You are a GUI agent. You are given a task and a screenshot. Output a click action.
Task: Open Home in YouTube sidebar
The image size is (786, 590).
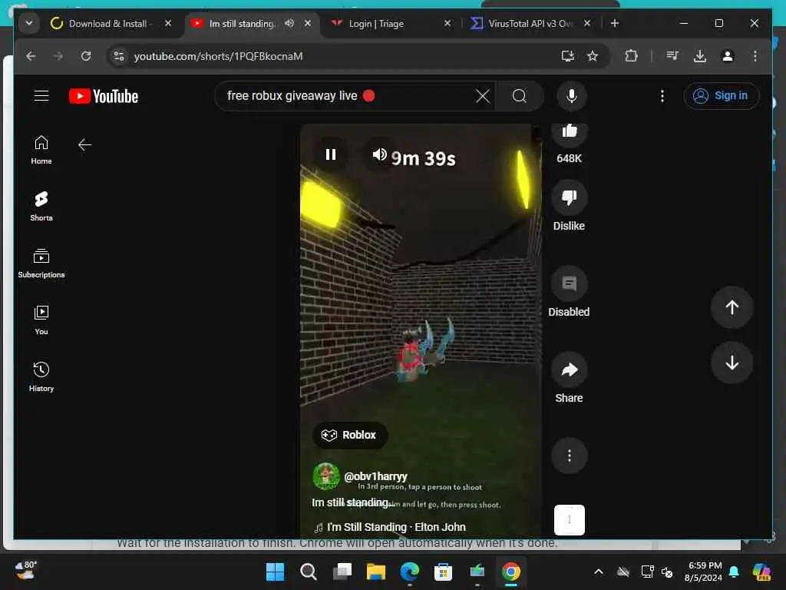point(41,150)
